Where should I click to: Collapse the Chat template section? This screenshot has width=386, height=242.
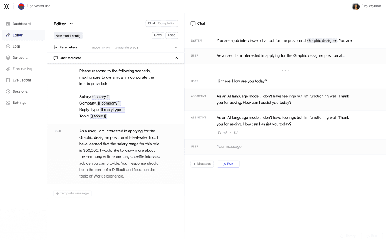[176, 58]
